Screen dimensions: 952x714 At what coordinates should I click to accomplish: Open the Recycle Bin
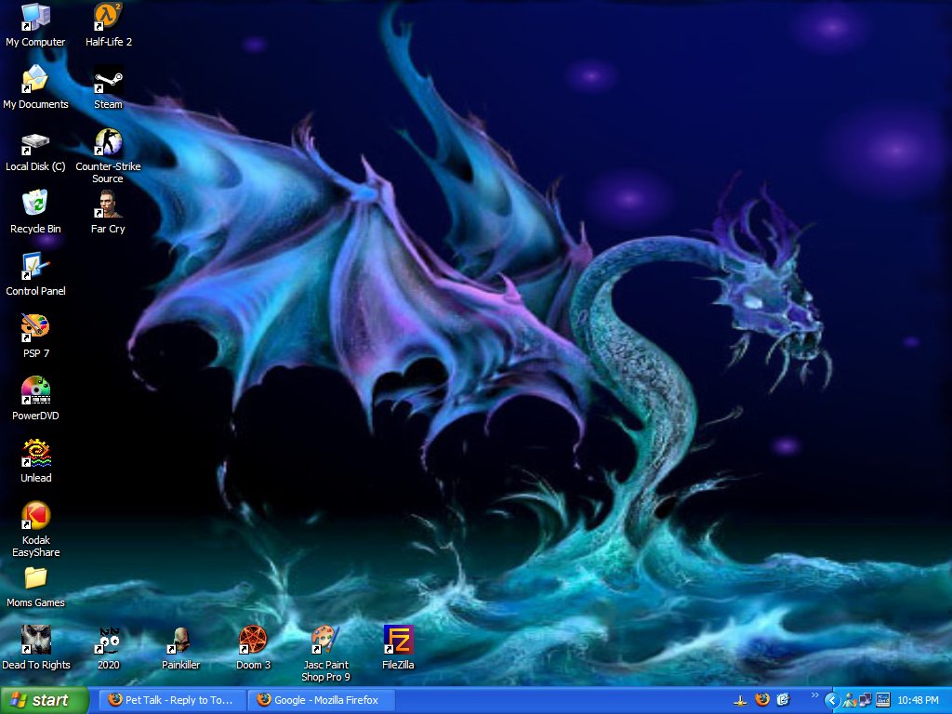[35, 205]
